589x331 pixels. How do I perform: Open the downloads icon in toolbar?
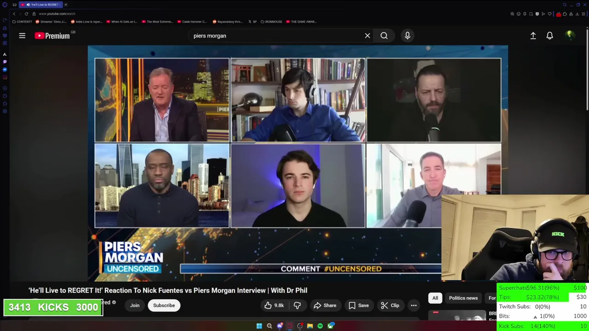click(x=577, y=14)
